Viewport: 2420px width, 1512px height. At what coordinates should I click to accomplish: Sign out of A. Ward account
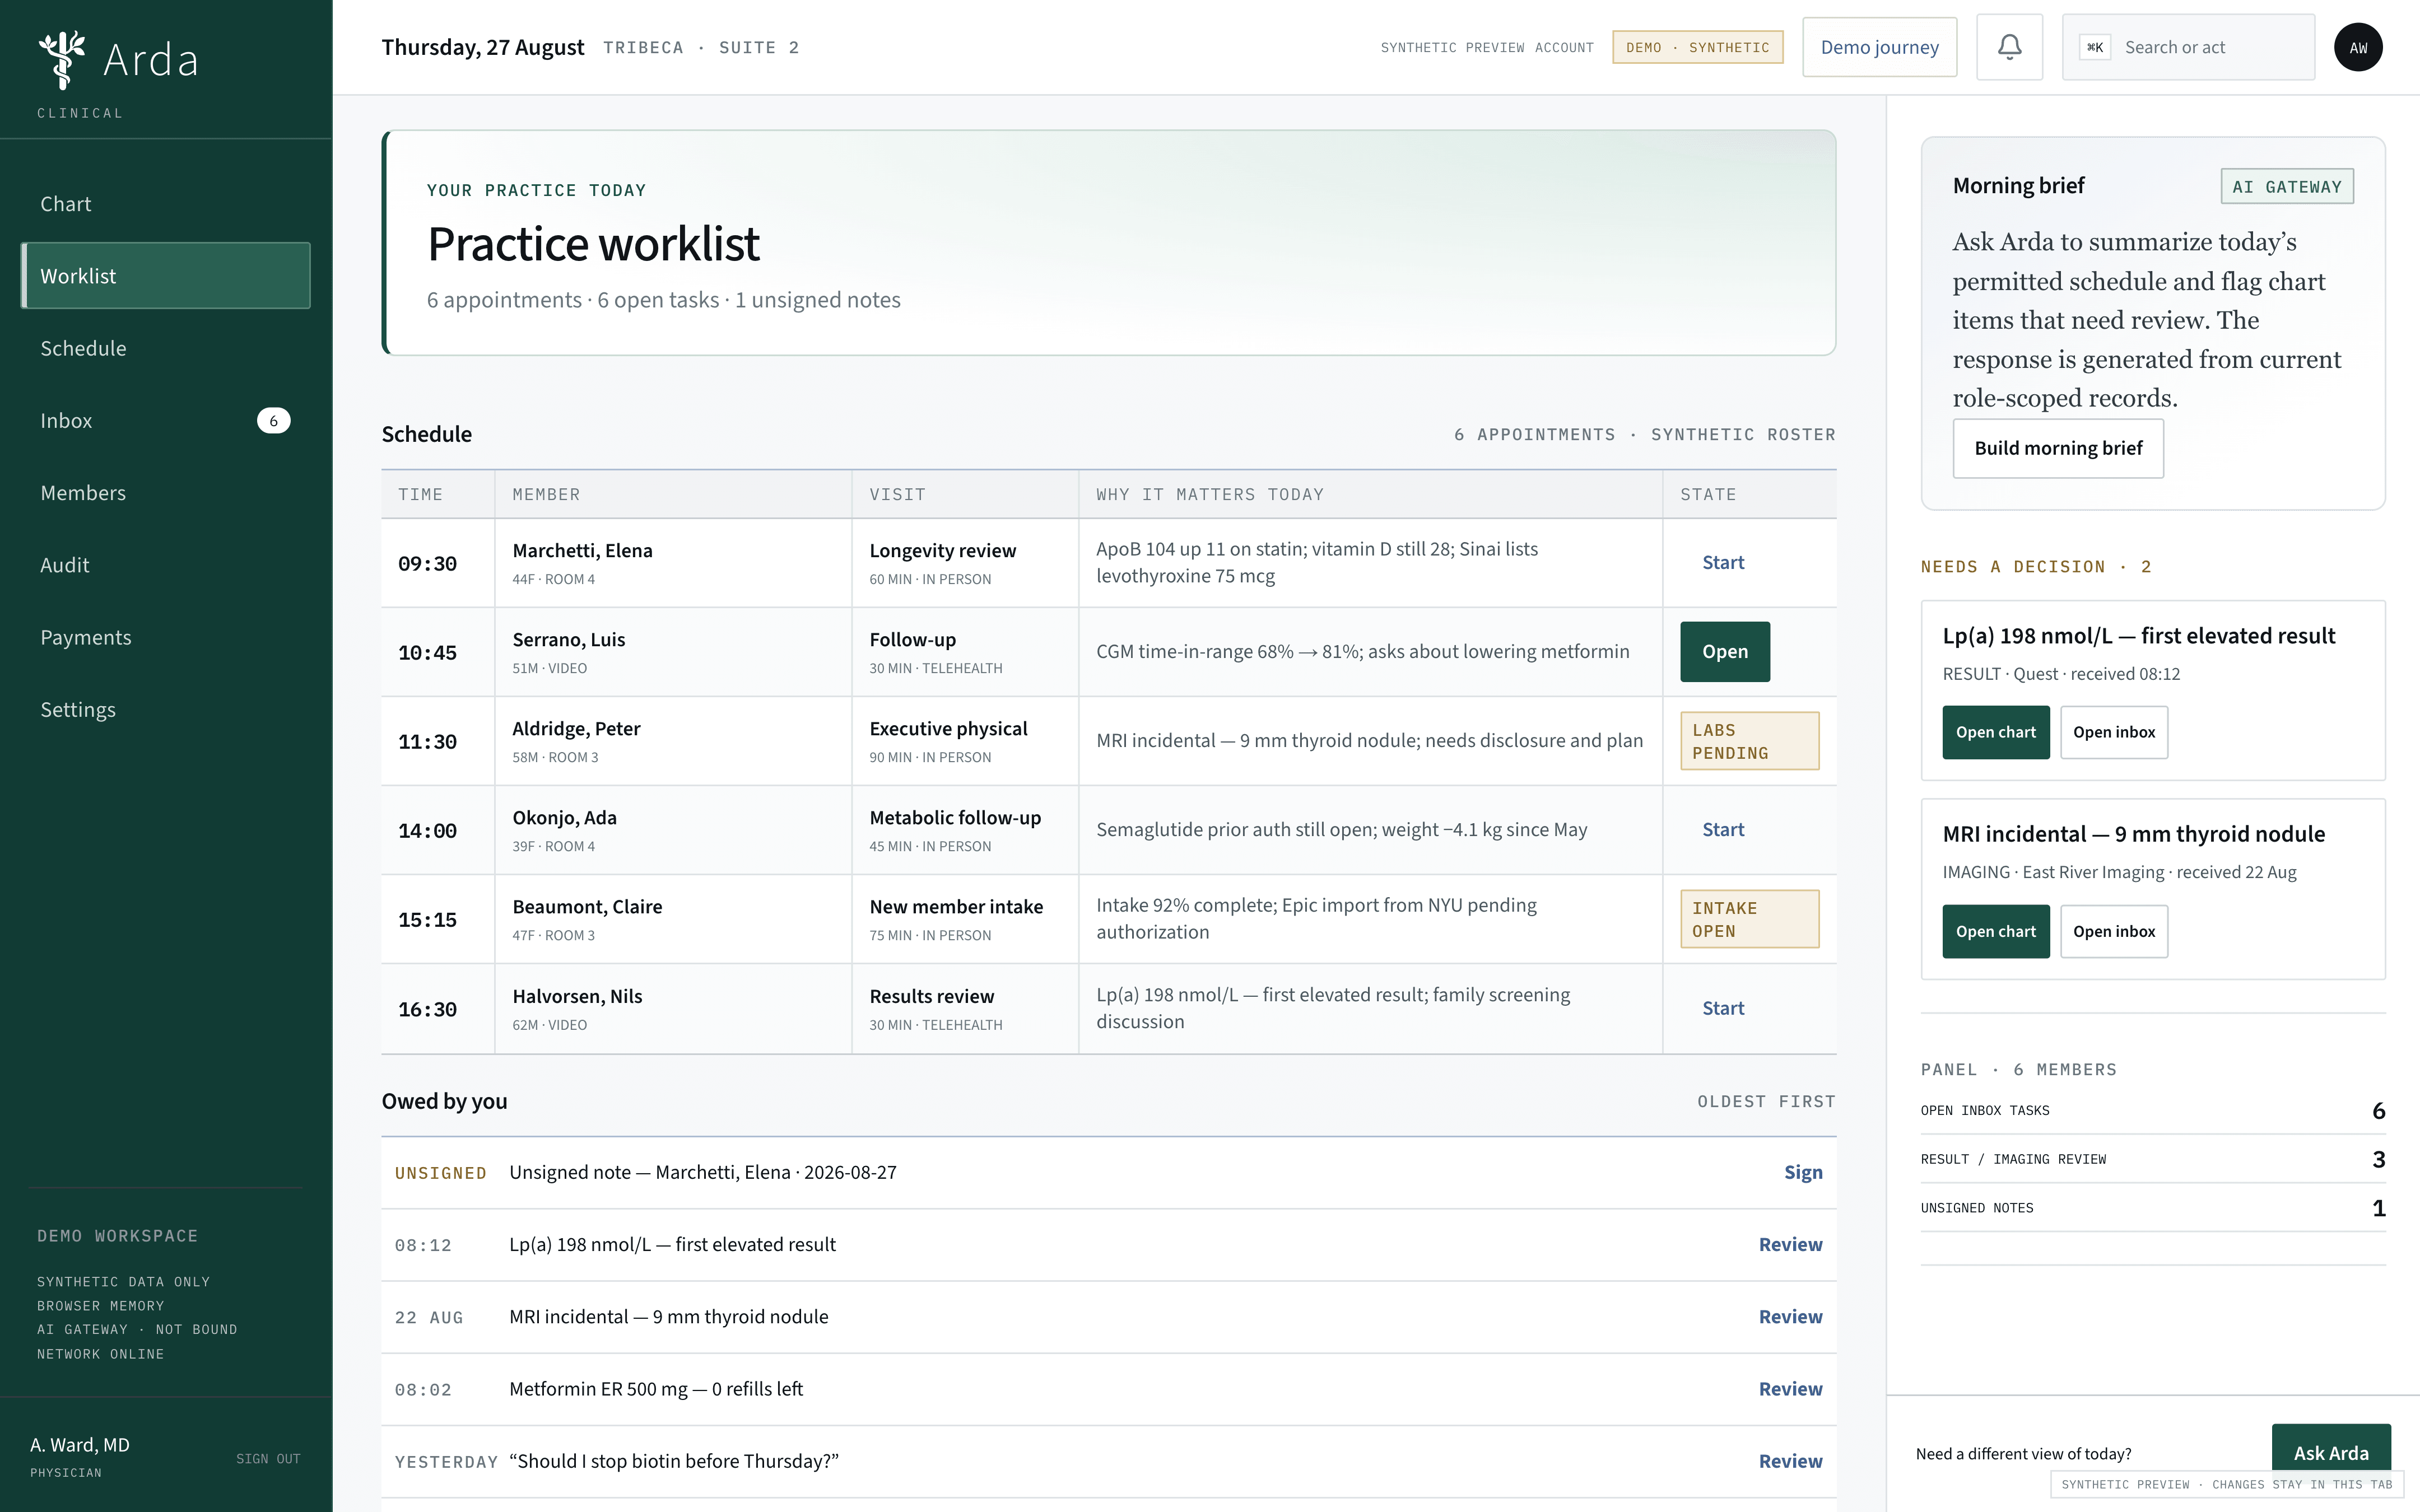tap(268, 1459)
